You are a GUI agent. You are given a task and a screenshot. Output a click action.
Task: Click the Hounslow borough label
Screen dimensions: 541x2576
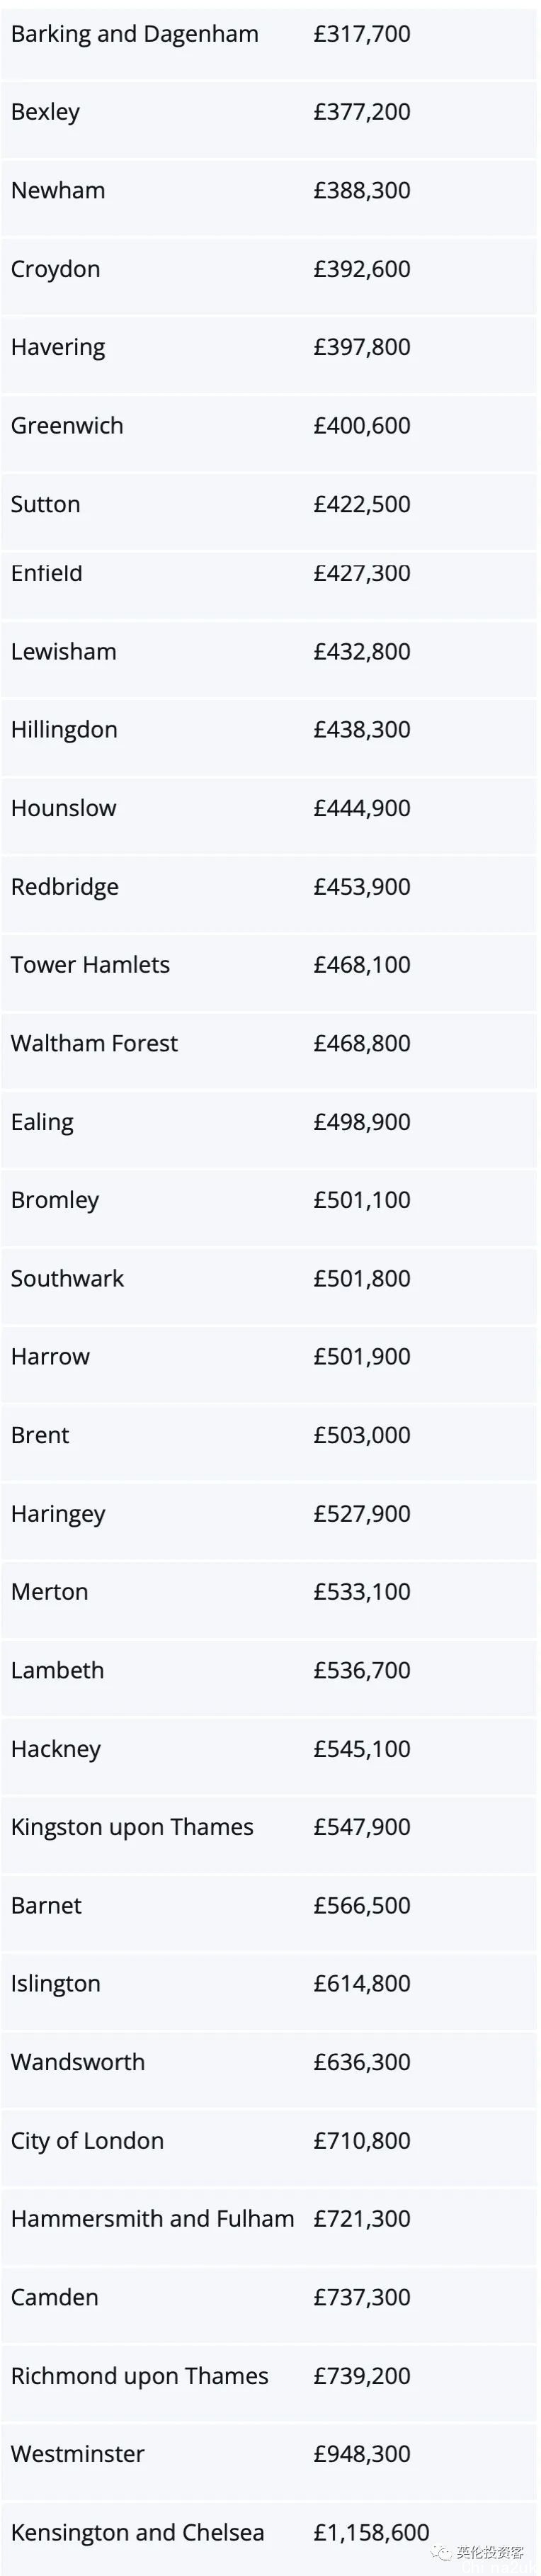(63, 808)
